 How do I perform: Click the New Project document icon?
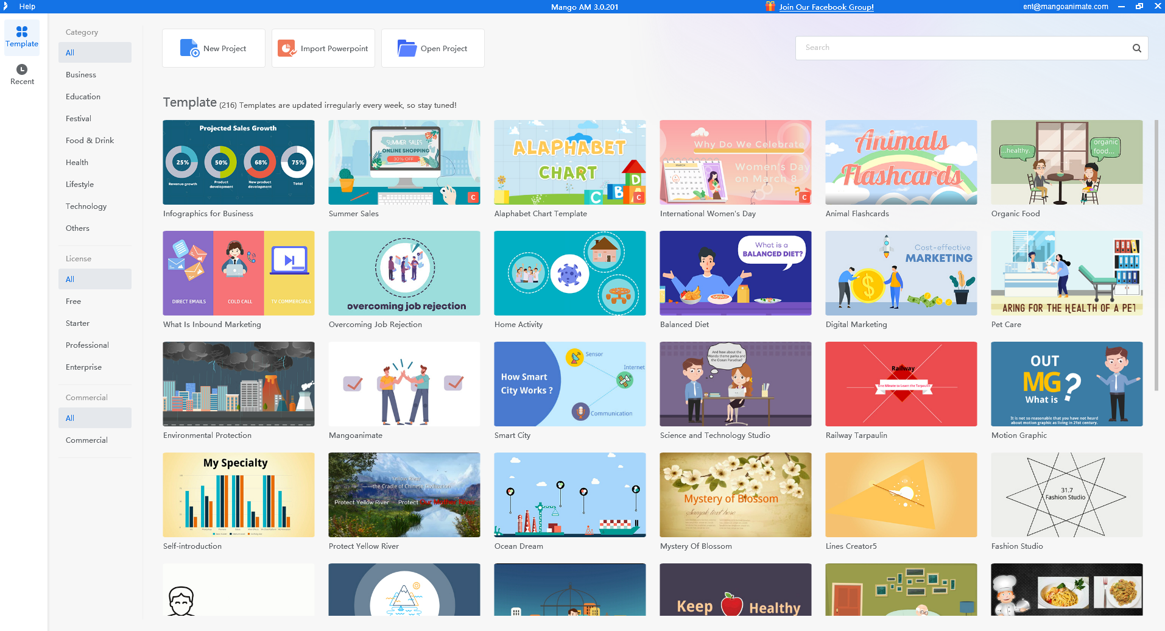coord(189,48)
